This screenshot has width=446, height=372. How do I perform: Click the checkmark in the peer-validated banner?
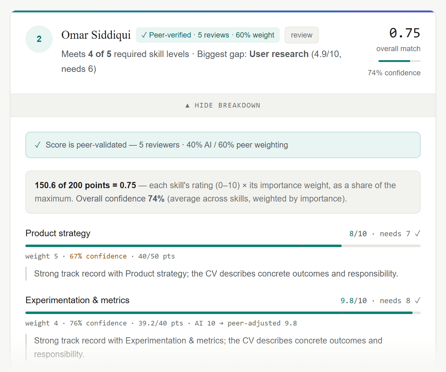coord(38,145)
